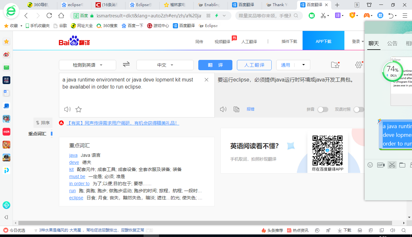Turn on the 双语对照 toggle
This screenshot has height=237, width=412.
click(x=359, y=109)
